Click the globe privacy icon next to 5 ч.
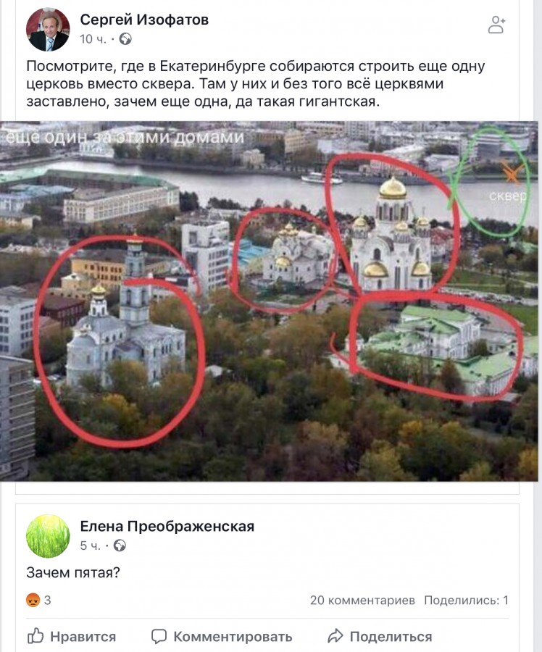 [120, 546]
